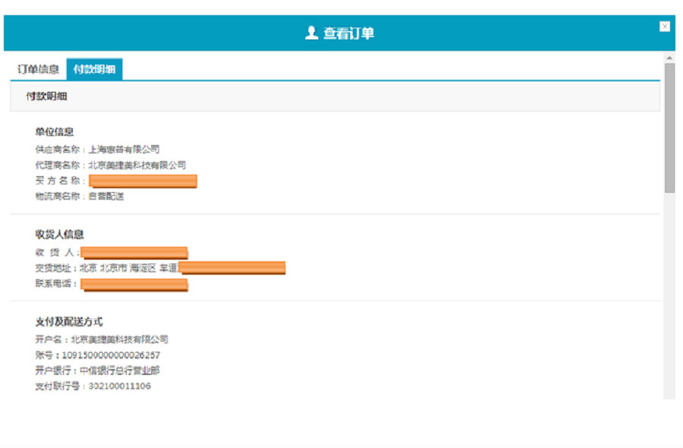
Task: Click the supplier name 上海惠普有限公司
Action: click(124, 150)
